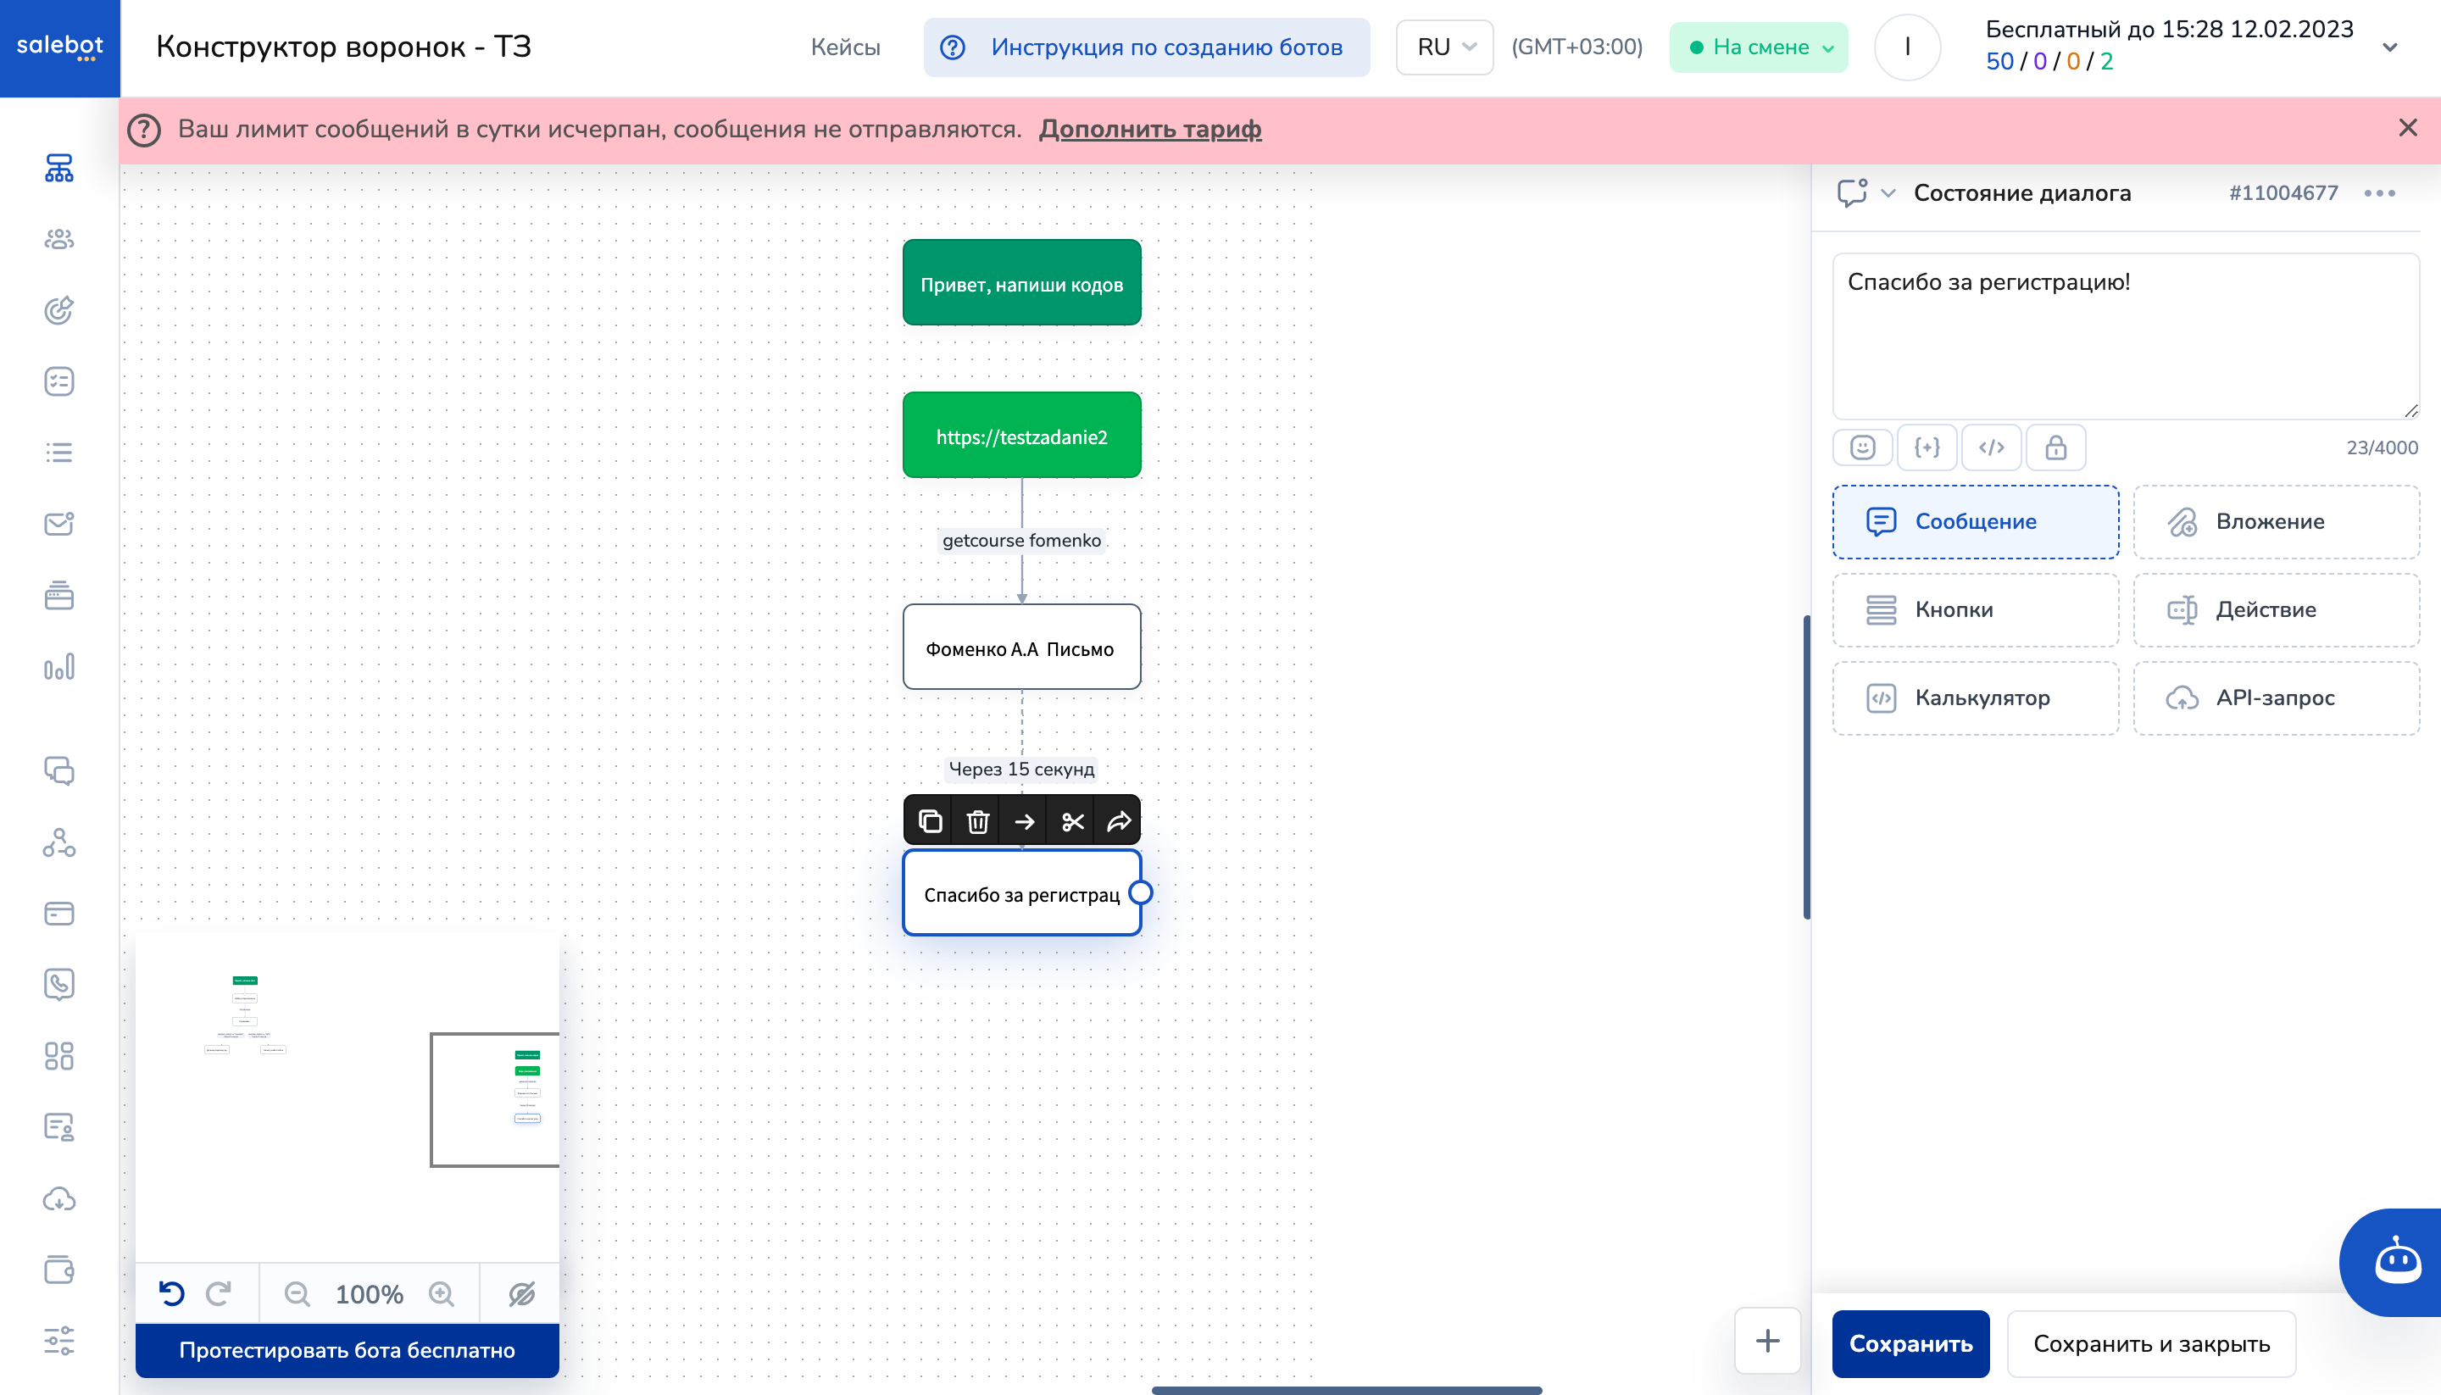
Task: Click the help question mark in warning banner
Action: [144, 130]
